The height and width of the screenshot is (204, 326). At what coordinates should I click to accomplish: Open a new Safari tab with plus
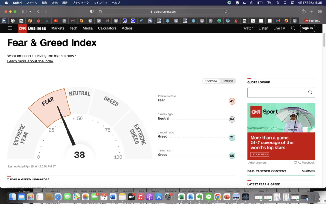pyautogui.click(x=312, y=11)
